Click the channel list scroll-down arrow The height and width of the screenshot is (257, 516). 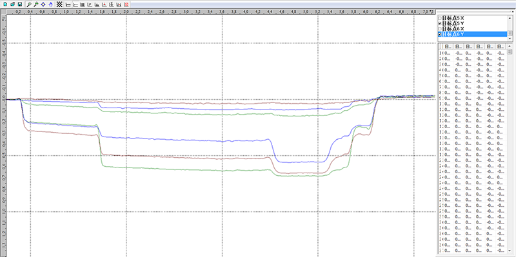pos(510,39)
